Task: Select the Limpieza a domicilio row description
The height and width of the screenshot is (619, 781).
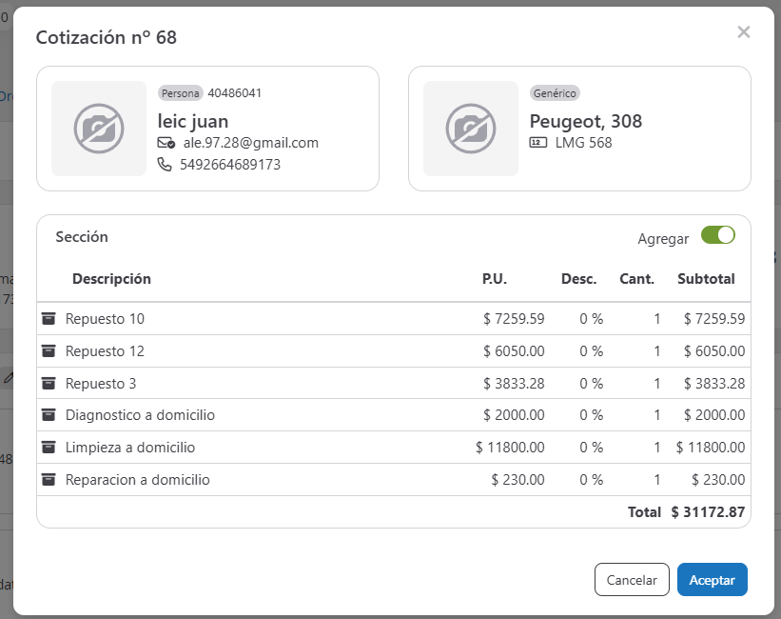Action: 129,448
